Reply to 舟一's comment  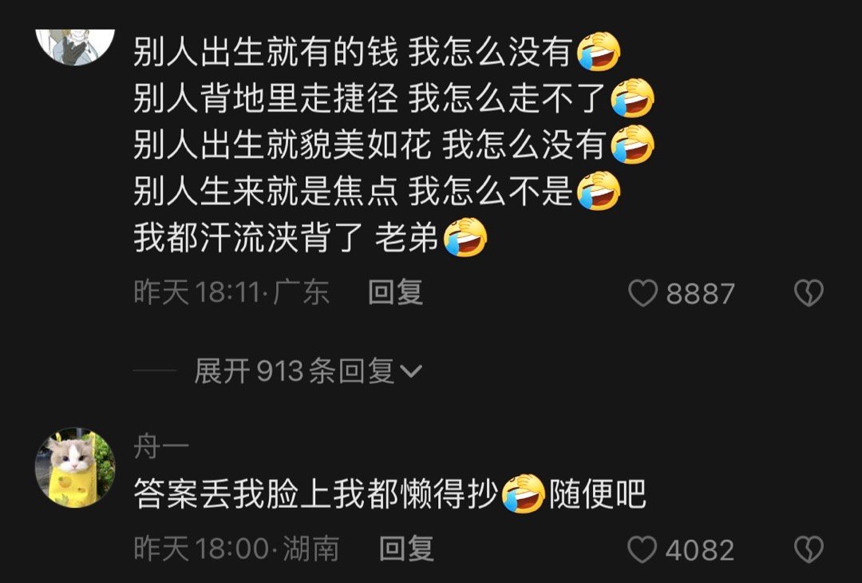coord(406,549)
